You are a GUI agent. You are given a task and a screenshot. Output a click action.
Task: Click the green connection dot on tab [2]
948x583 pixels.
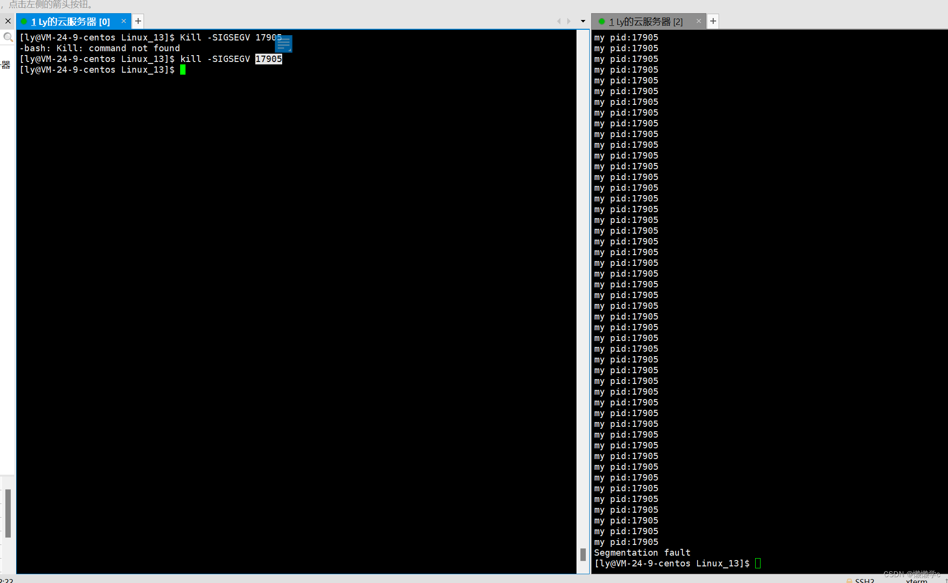pyautogui.click(x=601, y=21)
